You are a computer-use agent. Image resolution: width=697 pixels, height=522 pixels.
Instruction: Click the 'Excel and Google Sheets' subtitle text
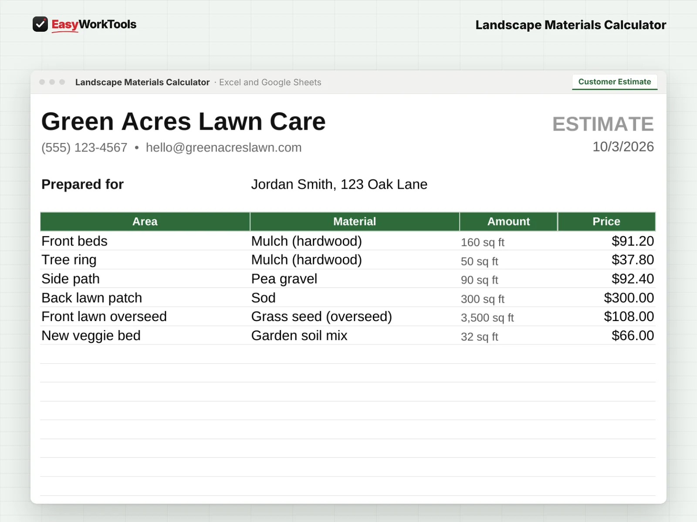click(x=270, y=82)
